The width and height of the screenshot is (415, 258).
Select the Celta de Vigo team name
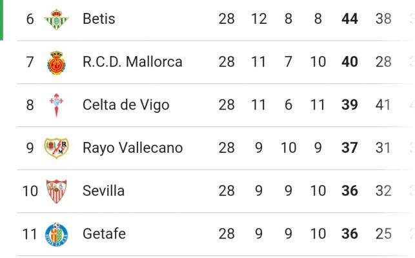coord(126,104)
